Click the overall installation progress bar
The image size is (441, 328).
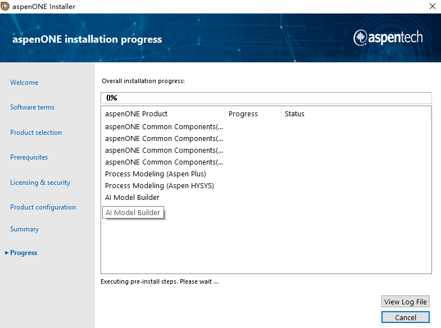[266, 98]
